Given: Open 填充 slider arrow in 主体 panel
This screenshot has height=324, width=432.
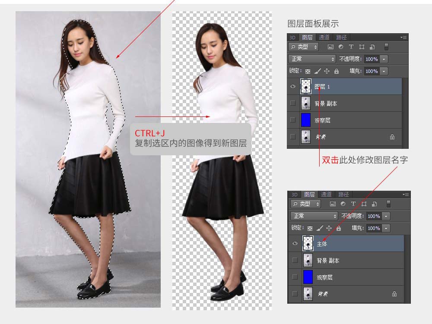Looking at the screenshot, I should 386,228.
